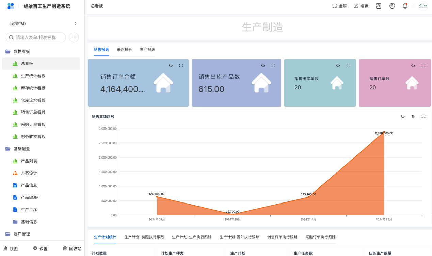The image size is (432, 256).
Task: Collapse the 基础配置 folder
Action: click(8, 149)
